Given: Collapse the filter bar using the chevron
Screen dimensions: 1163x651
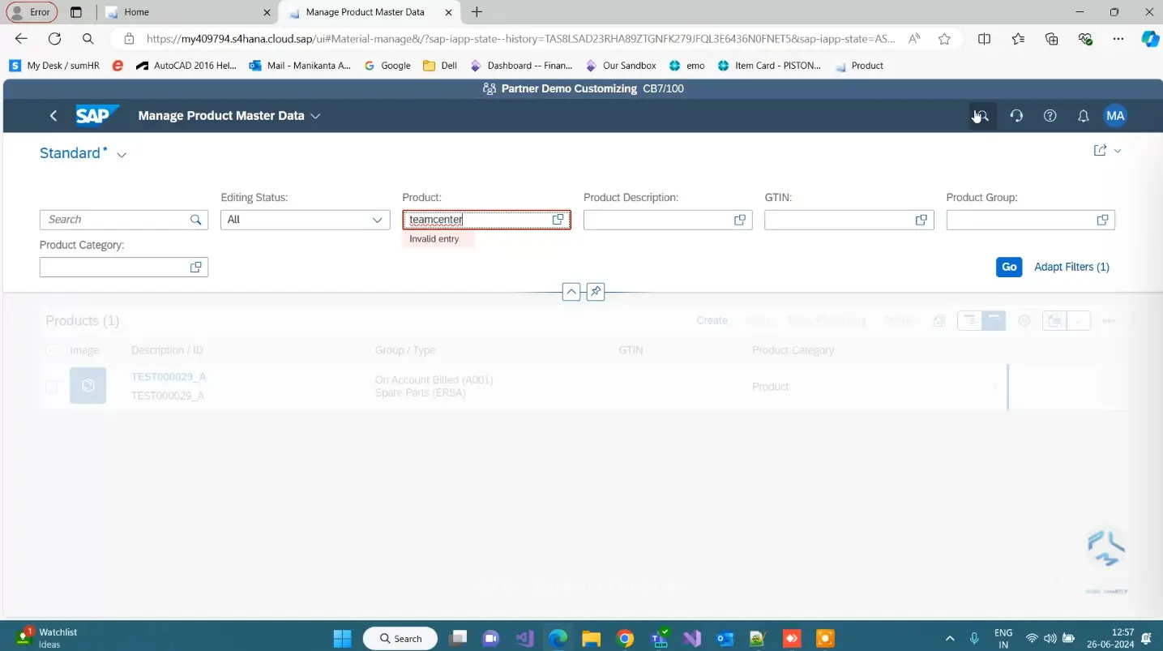Looking at the screenshot, I should click(571, 291).
